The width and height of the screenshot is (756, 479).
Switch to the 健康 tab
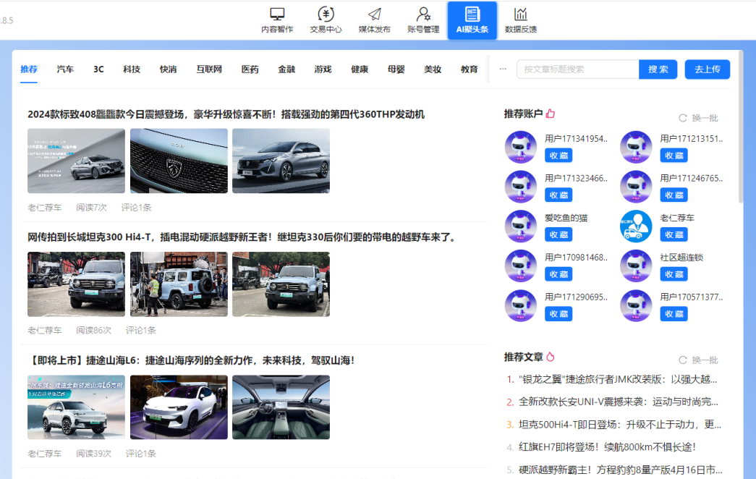pyautogui.click(x=360, y=69)
